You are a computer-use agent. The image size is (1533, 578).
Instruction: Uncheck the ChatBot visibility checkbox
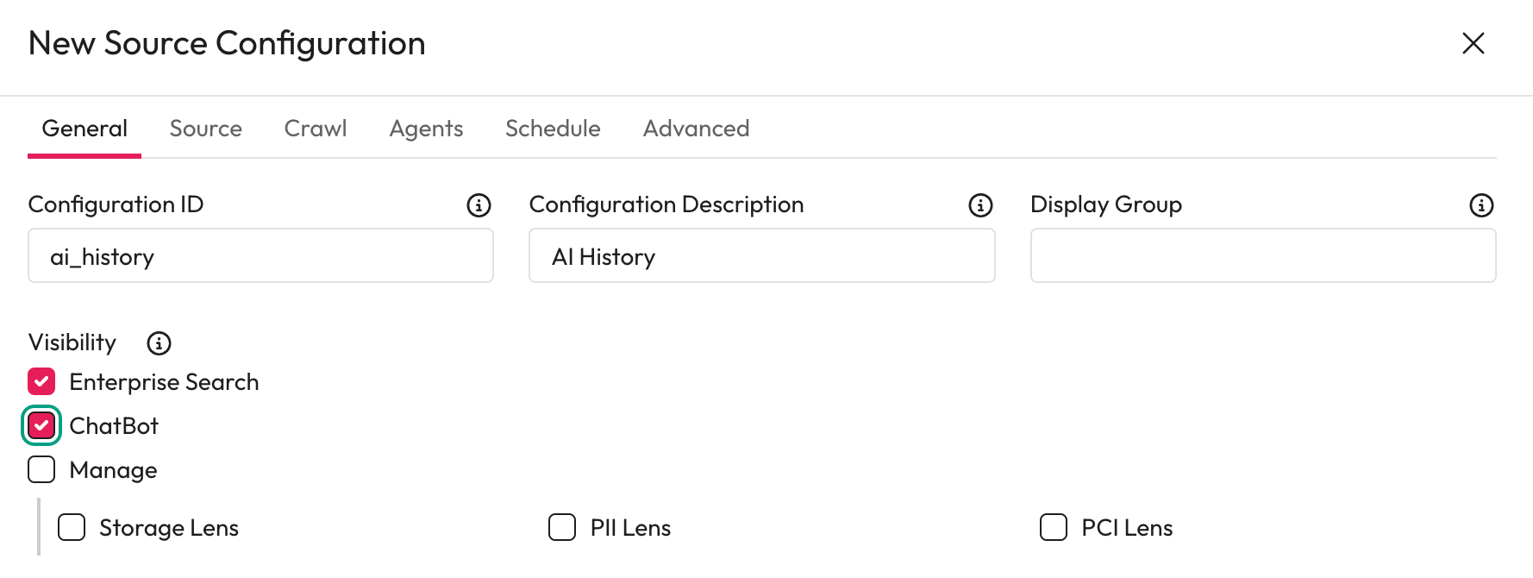[x=41, y=425]
